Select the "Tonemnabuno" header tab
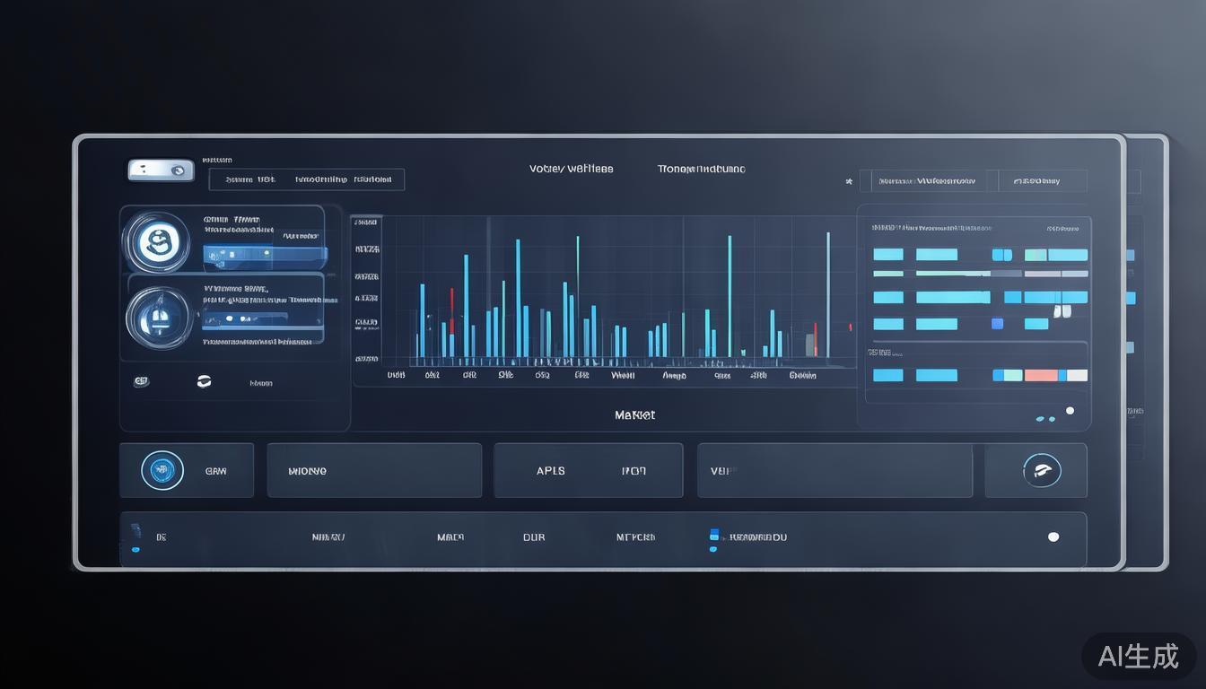Viewport: 1206px width, 689px height. coord(701,169)
